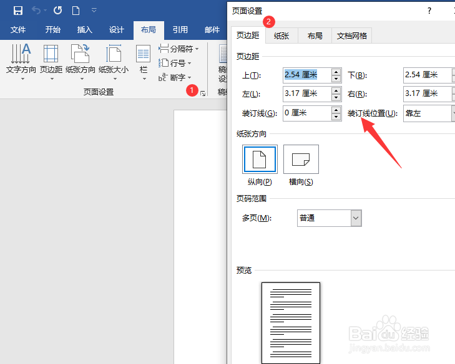
Task: Open the 多页(M) dropdown showing 普通
Action: [x=330, y=218]
